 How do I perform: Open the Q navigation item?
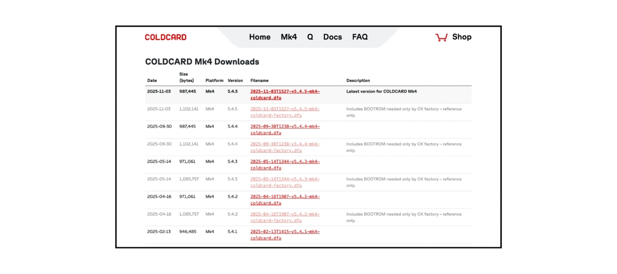[310, 37]
